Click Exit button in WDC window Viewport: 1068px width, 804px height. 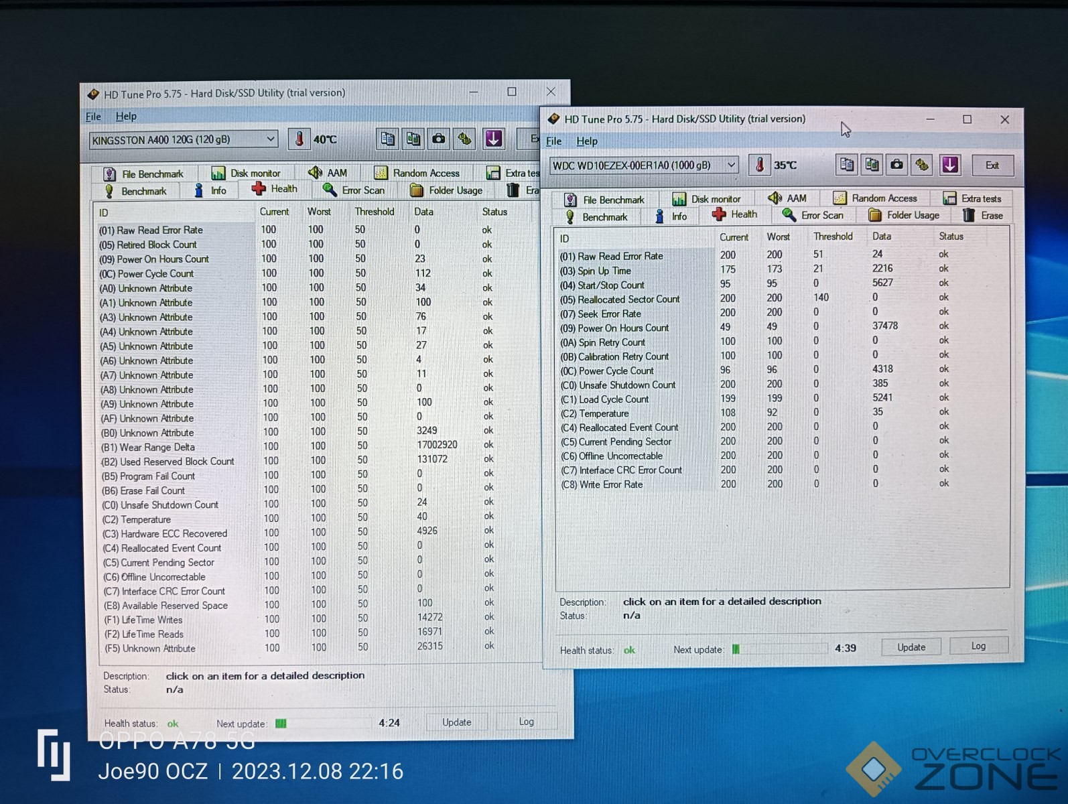click(x=992, y=165)
